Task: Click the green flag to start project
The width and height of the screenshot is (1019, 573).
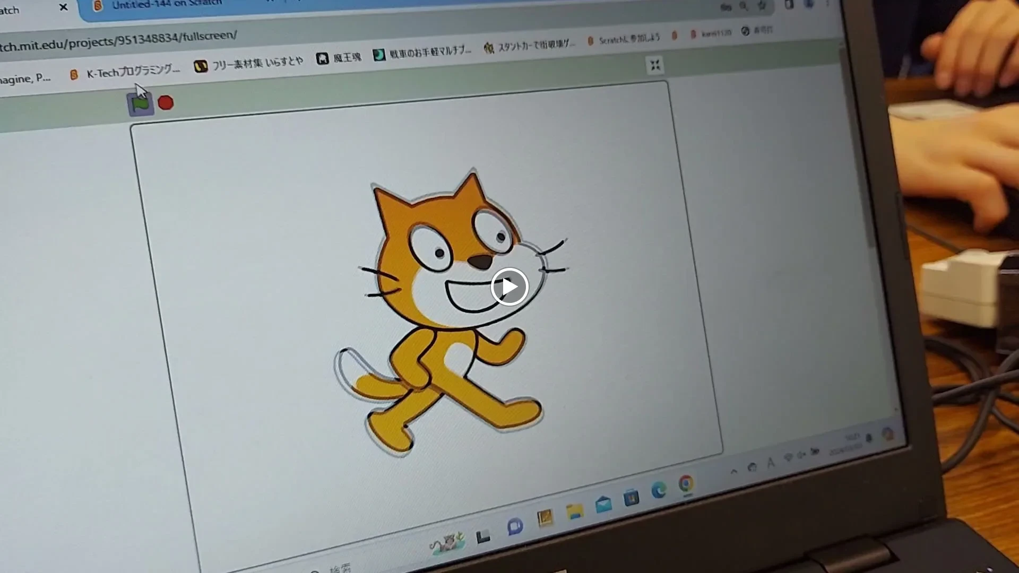Action: point(140,104)
